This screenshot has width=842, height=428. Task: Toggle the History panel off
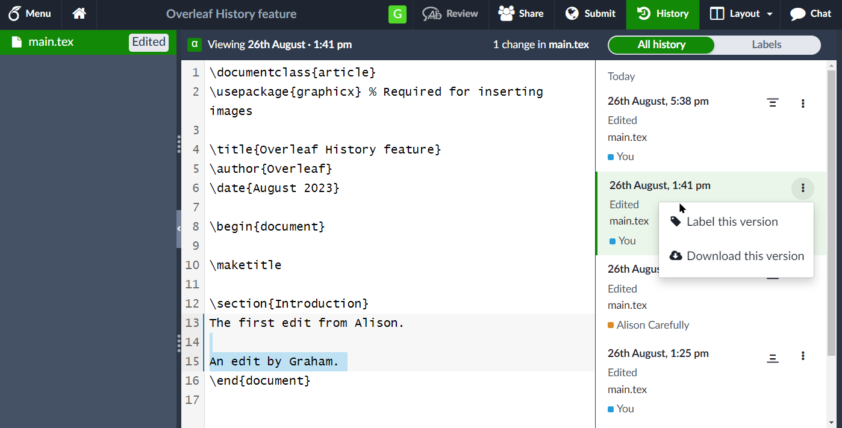click(663, 14)
